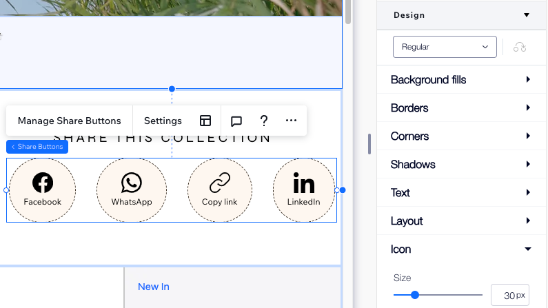Select the WhatsApp share button
Screen dimensions: 548x308
tap(132, 190)
